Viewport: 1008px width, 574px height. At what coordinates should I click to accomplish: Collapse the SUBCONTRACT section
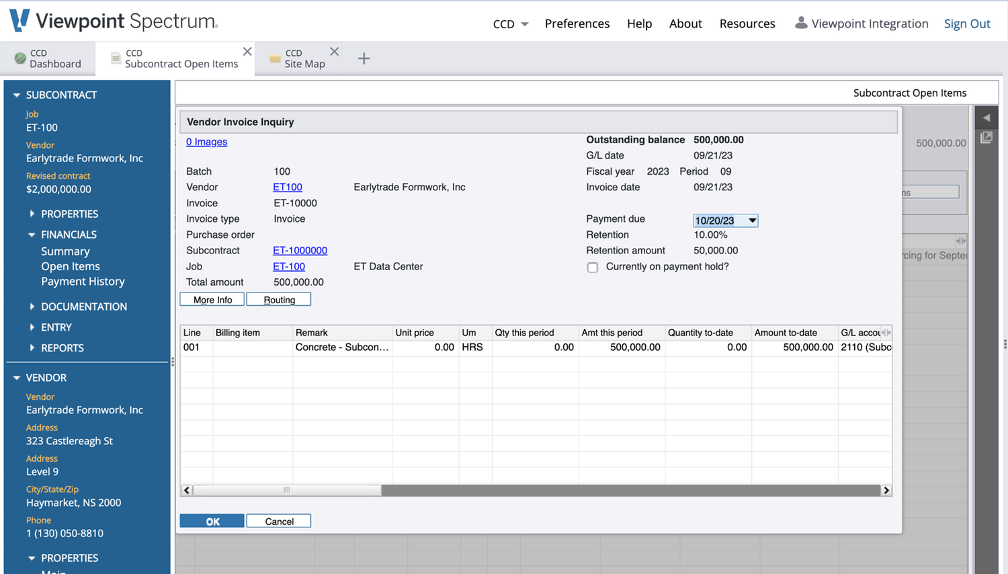[x=17, y=95]
